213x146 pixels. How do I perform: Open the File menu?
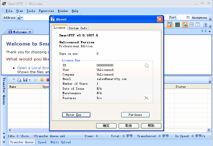coord(9,11)
